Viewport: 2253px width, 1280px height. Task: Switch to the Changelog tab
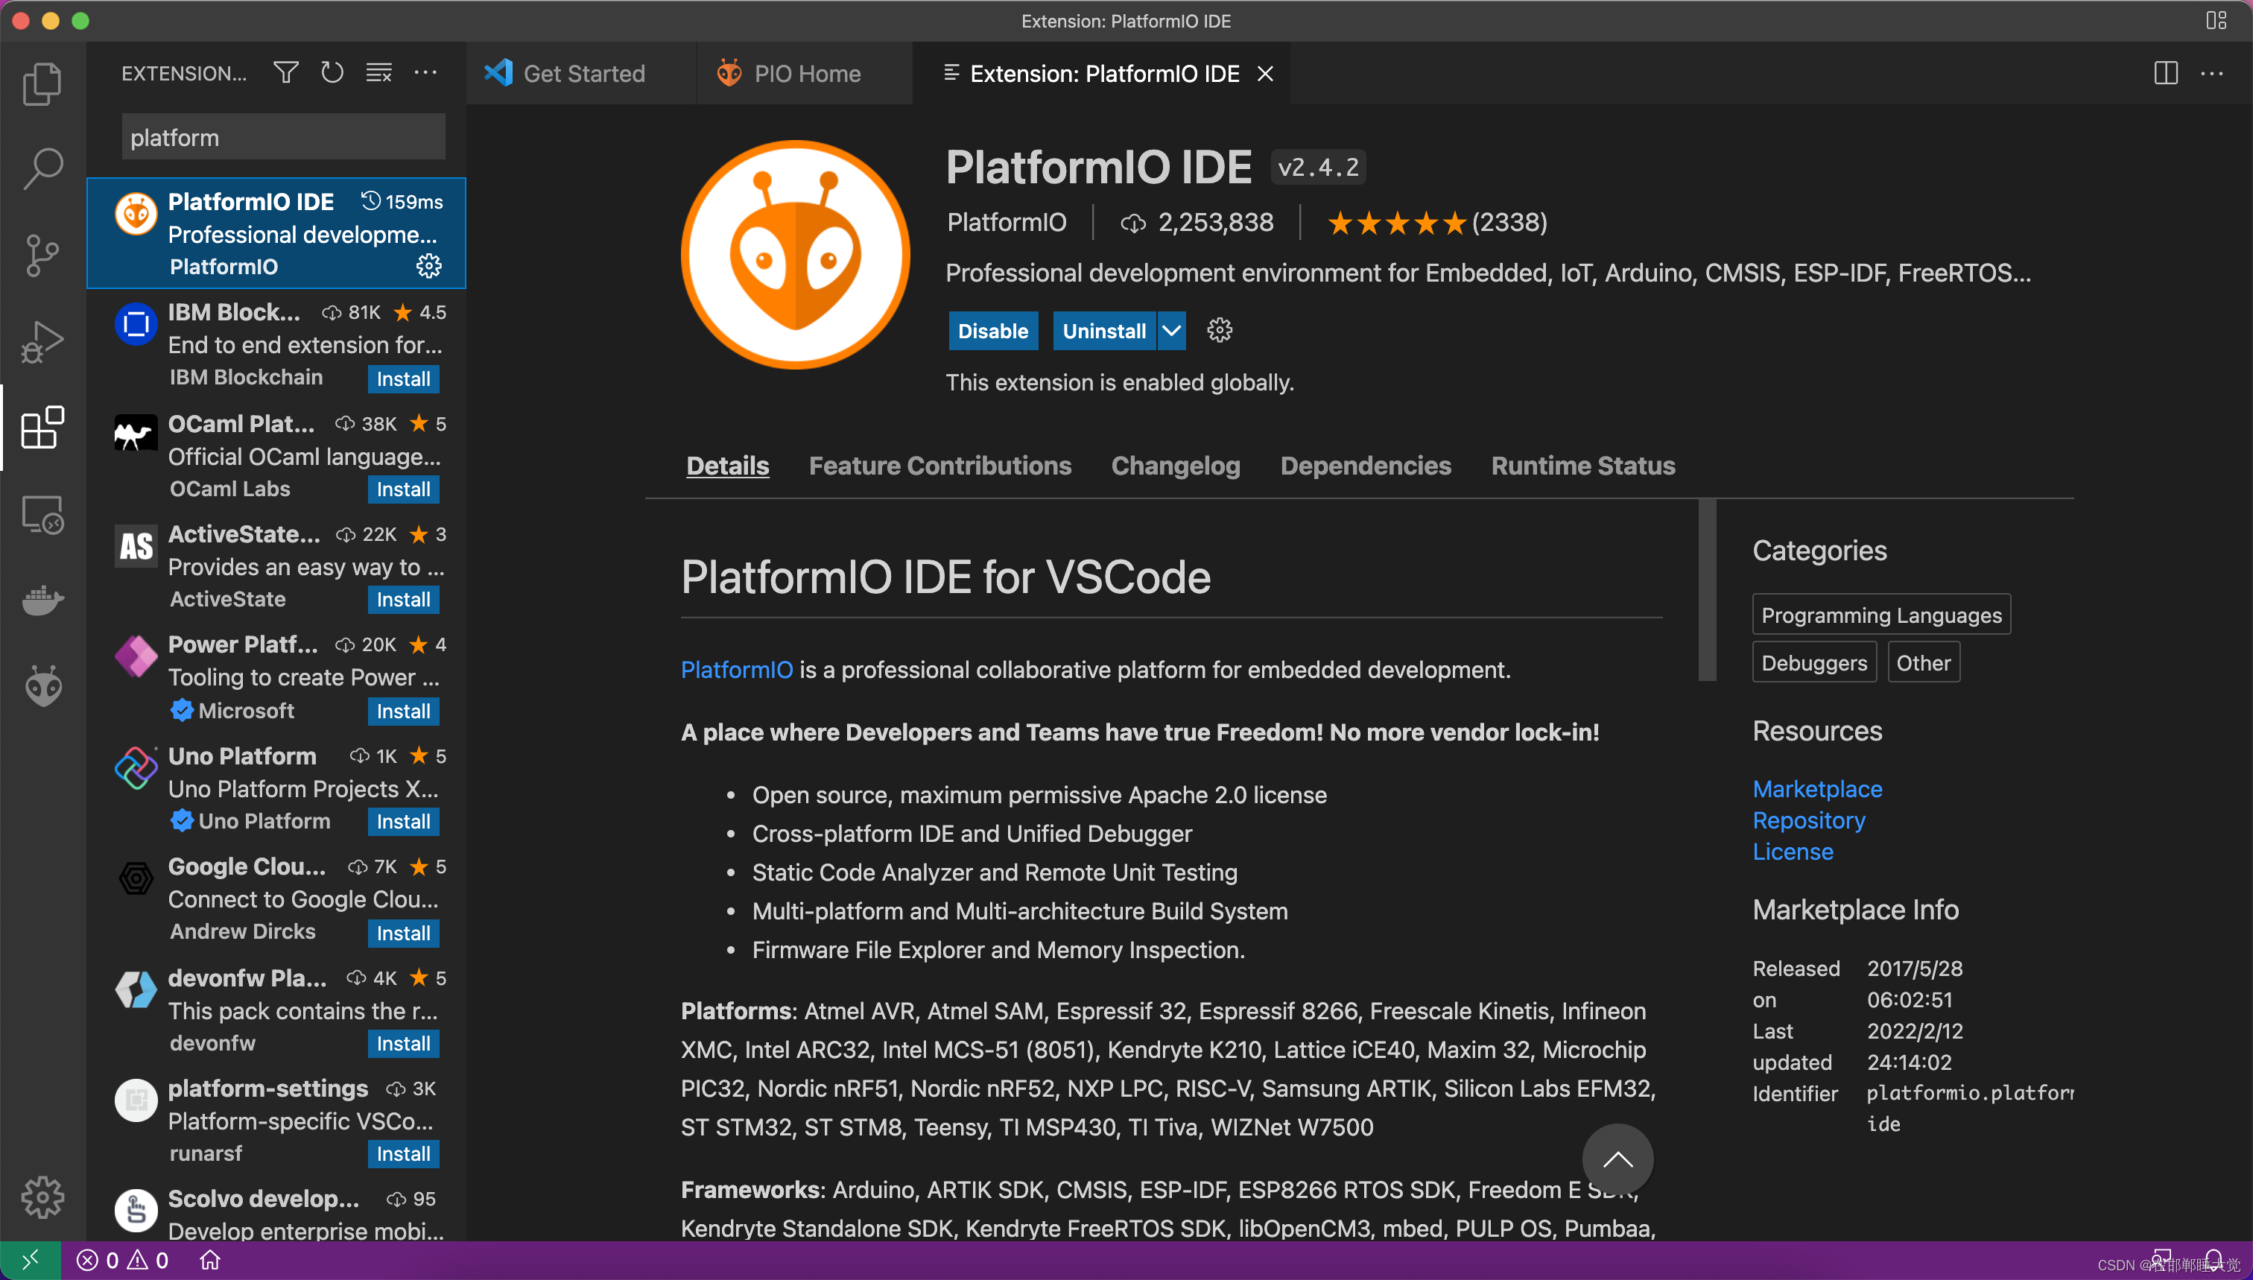(x=1175, y=466)
